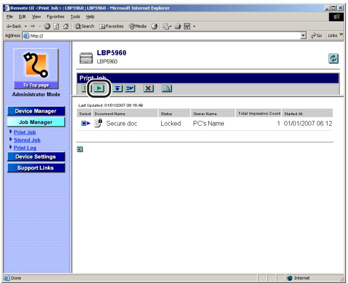348x283 pixels.
Task: Click the PC's Name owner cell
Action: pyautogui.click(x=208, y=123)
